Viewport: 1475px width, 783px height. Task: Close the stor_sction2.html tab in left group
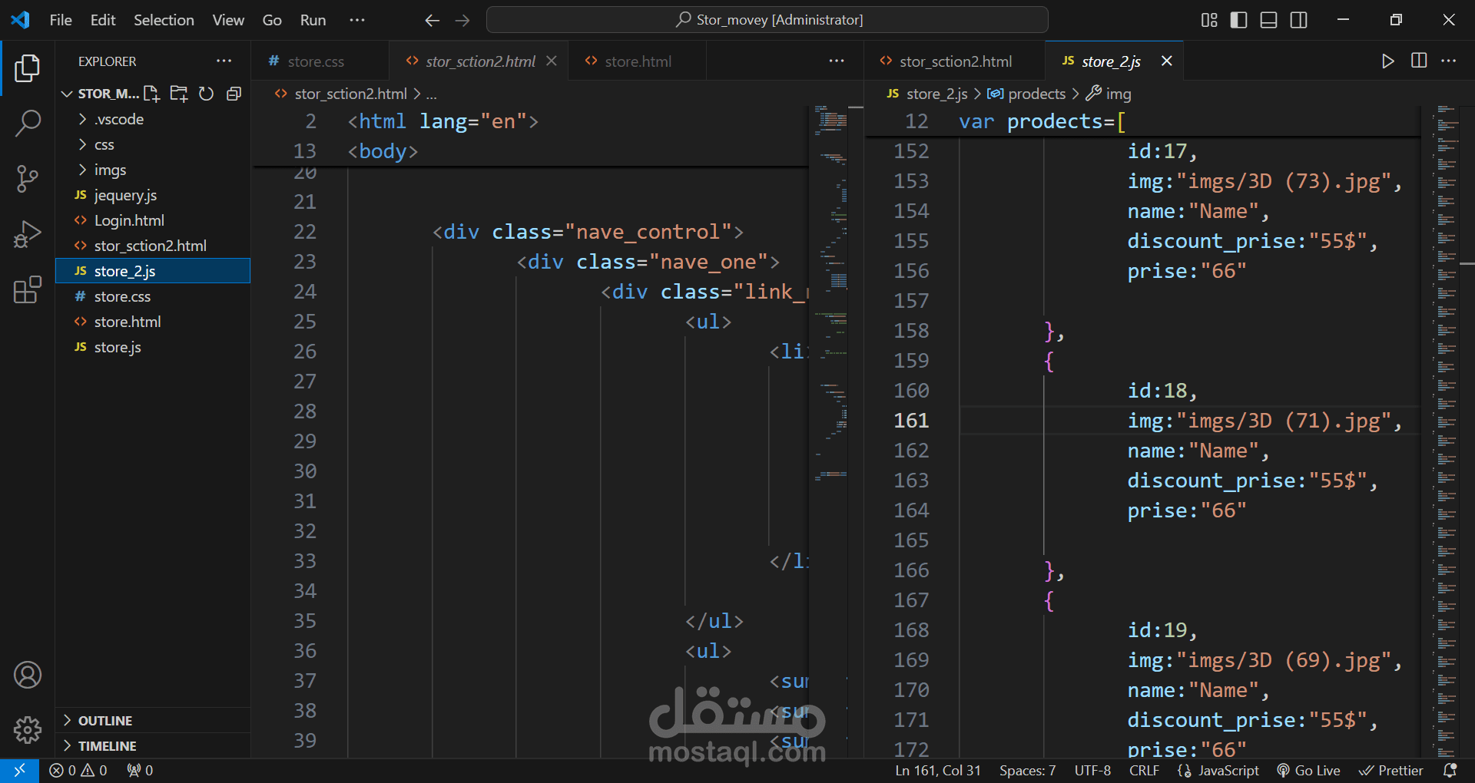(551, 61)
